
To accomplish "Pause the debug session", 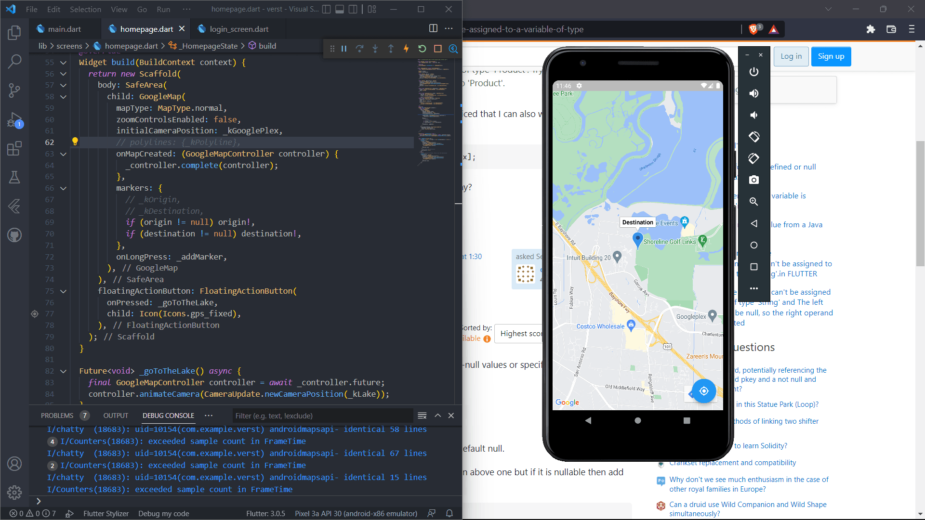I will 344,49.
